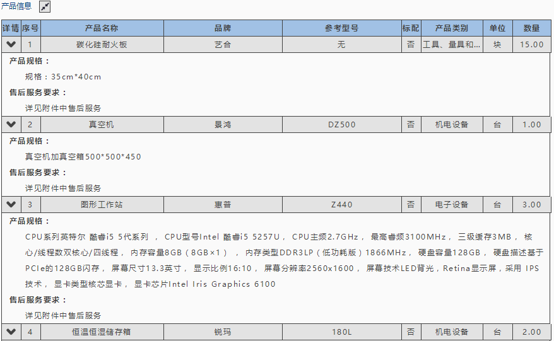554x341 pixels.
Task: Click the 产品类别 column header
Action: click(x=452, y=28)
